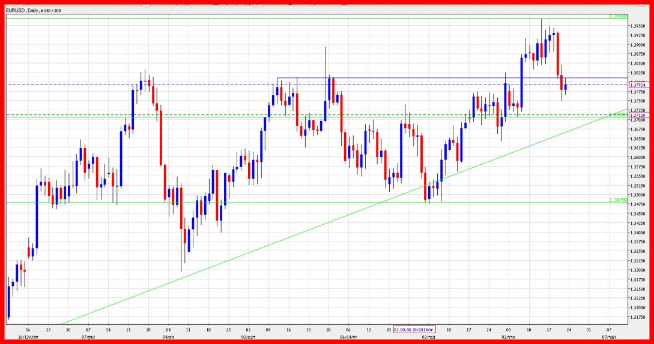This screenshot has width=654, height=344.
Task: Click the 1.35000 price axis label
Action: 638,195
